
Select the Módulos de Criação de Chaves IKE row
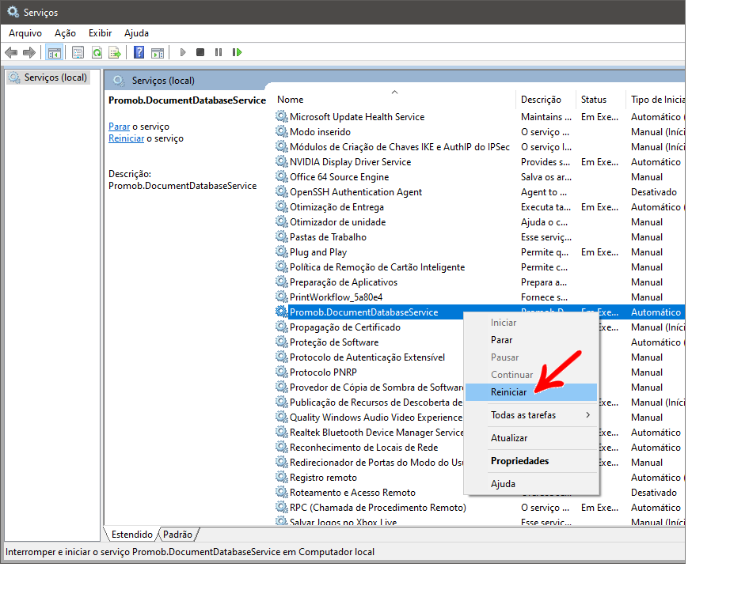(x=480, y=147)
